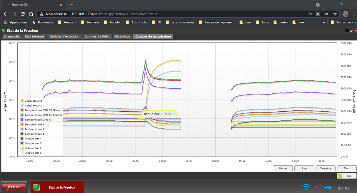Expand the hidden bookmarks overflow chevron
This screenshot has height=193, width=357.
pos(324,22)
